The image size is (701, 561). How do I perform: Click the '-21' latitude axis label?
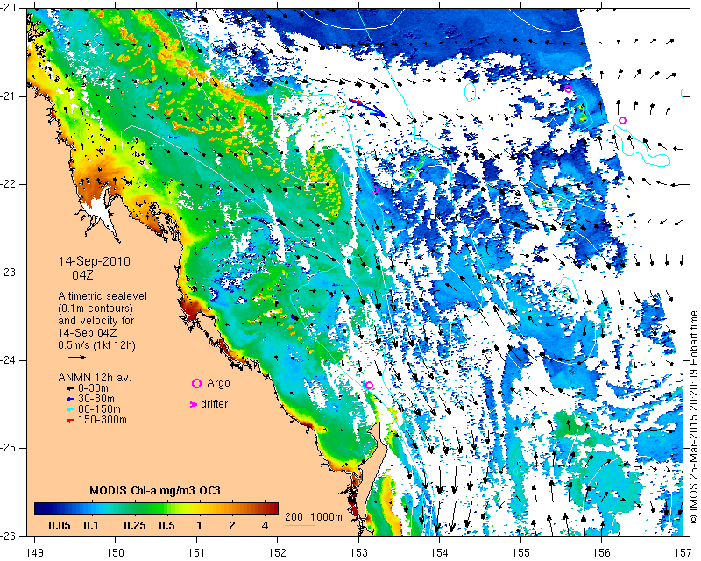coord(8,96)
